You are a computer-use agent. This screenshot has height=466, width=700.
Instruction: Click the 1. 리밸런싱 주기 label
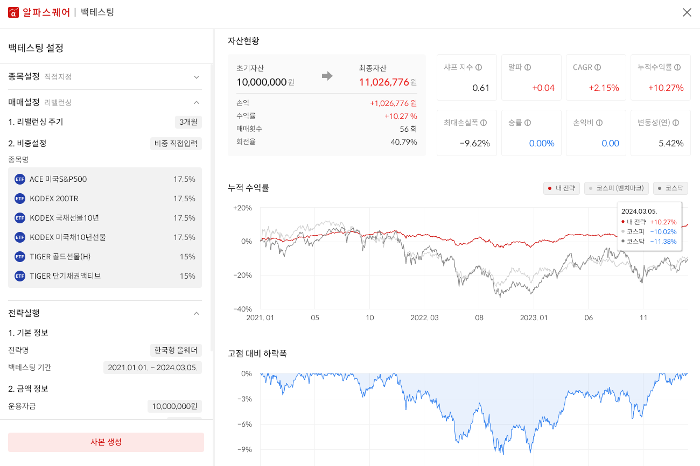[36, 122]
